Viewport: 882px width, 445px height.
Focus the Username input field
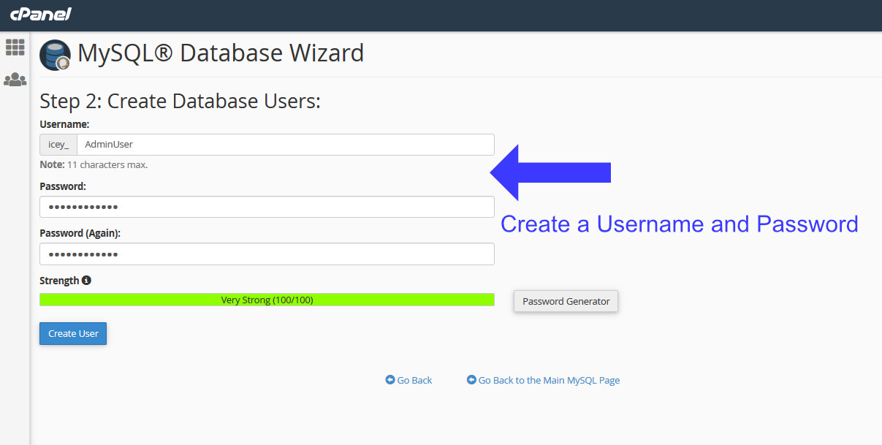pos(285,145)
